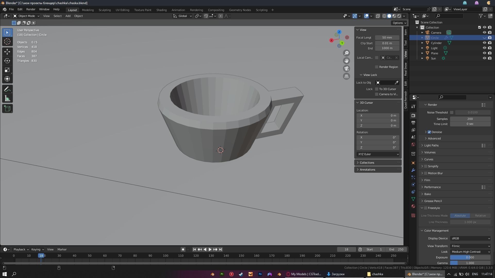The image size is (495, 278).
Task: Open the Modifiers wrench properties tab
Action: click(413, 170)
